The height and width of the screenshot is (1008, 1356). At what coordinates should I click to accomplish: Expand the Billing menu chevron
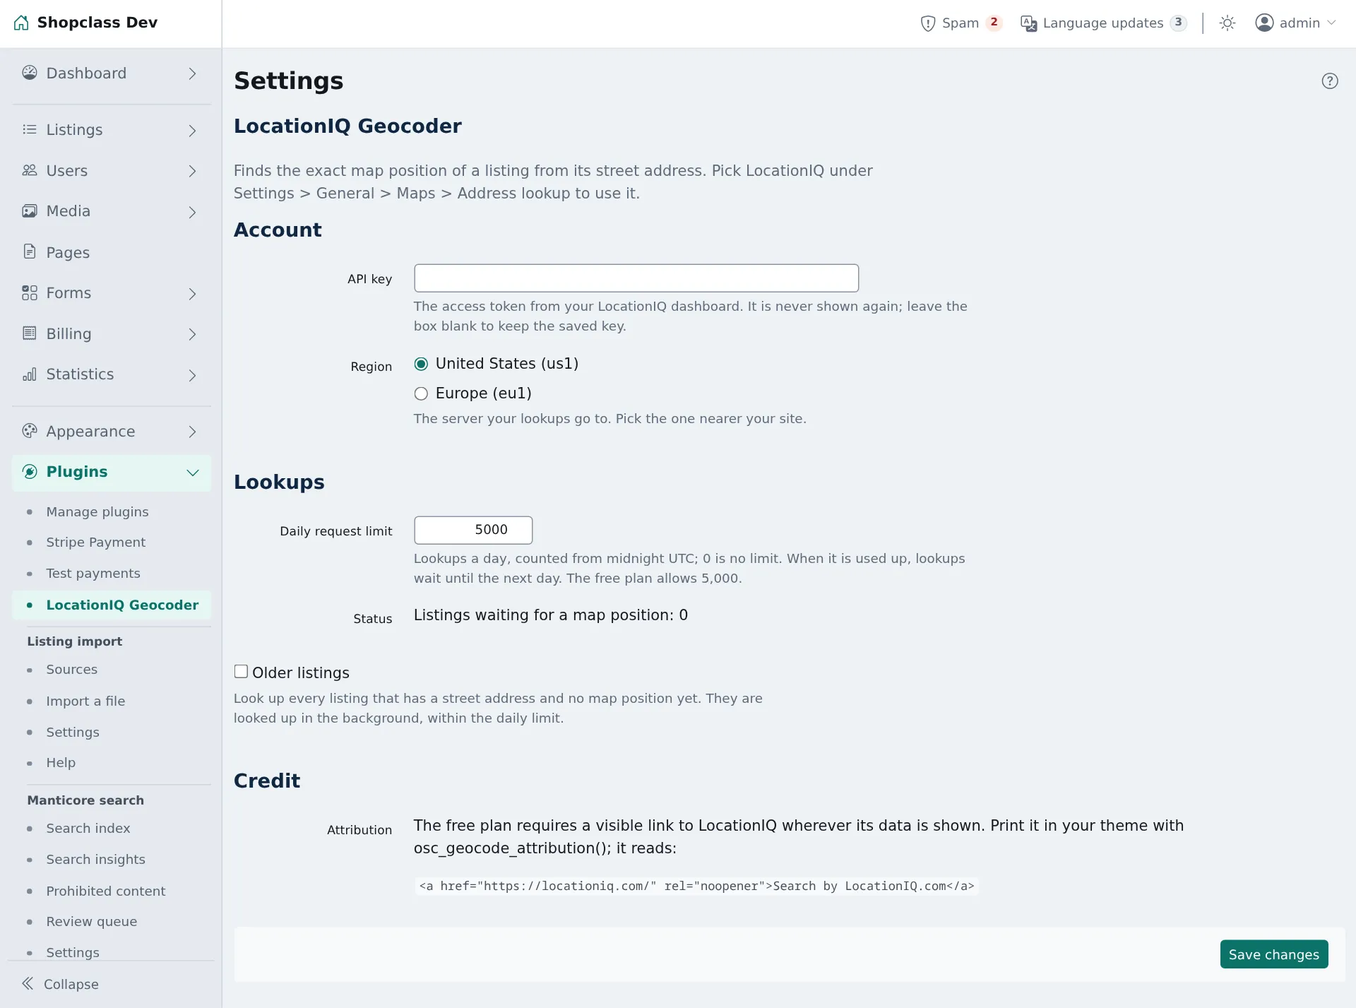192,334
